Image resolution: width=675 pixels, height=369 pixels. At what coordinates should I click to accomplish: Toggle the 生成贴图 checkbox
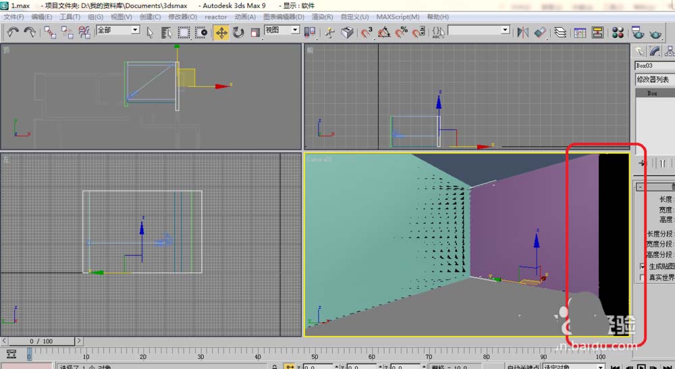click(642, 266)
